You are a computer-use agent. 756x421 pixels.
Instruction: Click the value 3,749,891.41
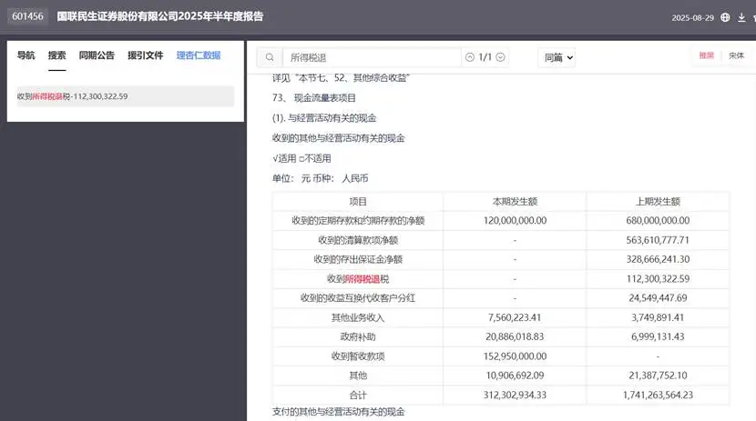click(x=658, y=317)
